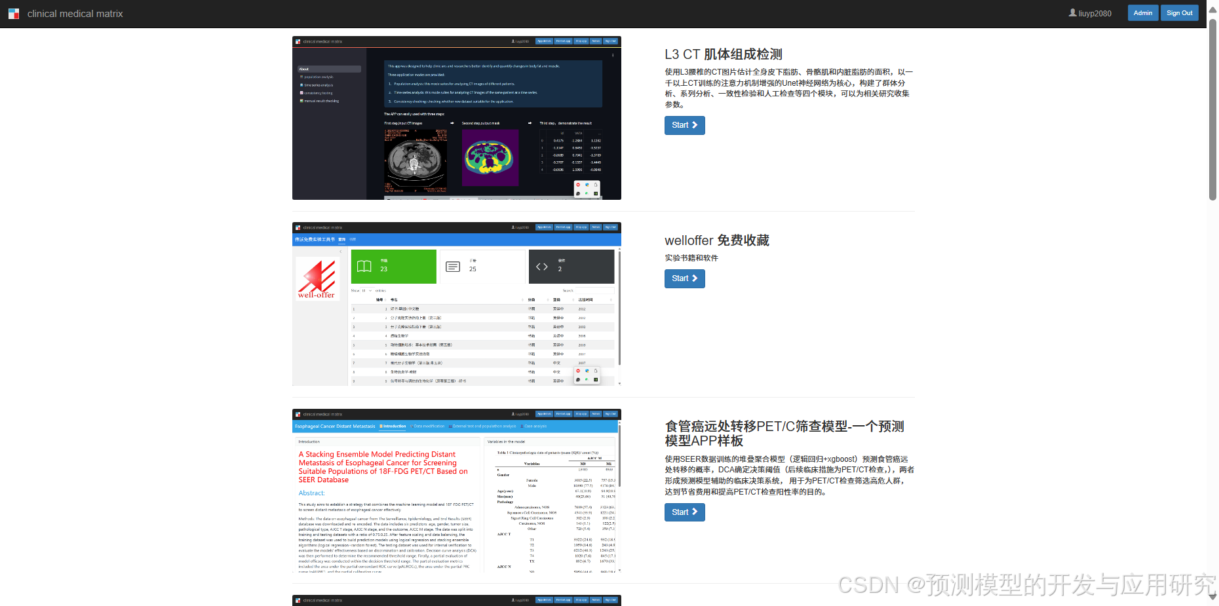
Task: Click the document icon on the 手册 25 card
Action: point(453,267)
